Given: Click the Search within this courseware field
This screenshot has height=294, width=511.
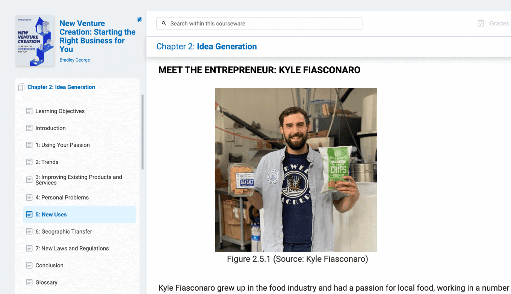Looking at the screenshot, I should tap(259, 23).
